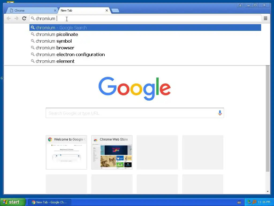
Task: Click the page icon on the Chrome tab
Action: tap(12, 10)
